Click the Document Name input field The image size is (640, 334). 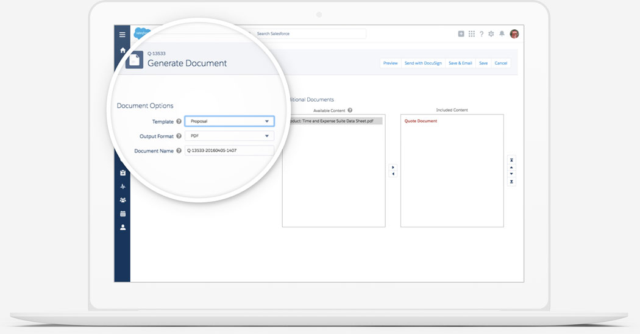(229, 151)
